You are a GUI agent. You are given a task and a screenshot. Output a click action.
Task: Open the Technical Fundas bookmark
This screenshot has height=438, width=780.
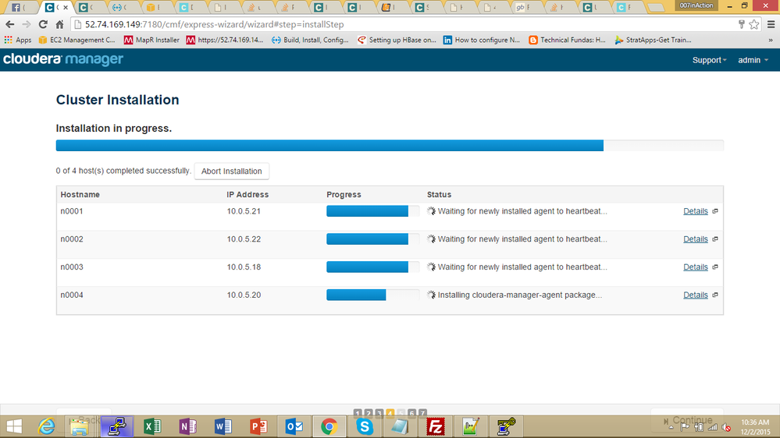click(567, 40)
